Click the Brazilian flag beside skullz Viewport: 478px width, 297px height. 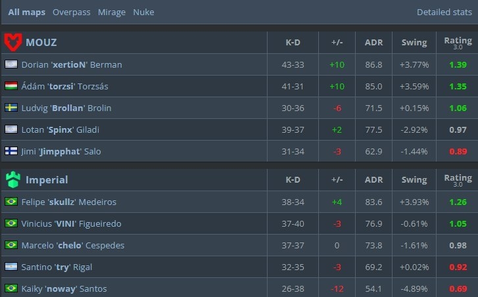click(11, 202)
